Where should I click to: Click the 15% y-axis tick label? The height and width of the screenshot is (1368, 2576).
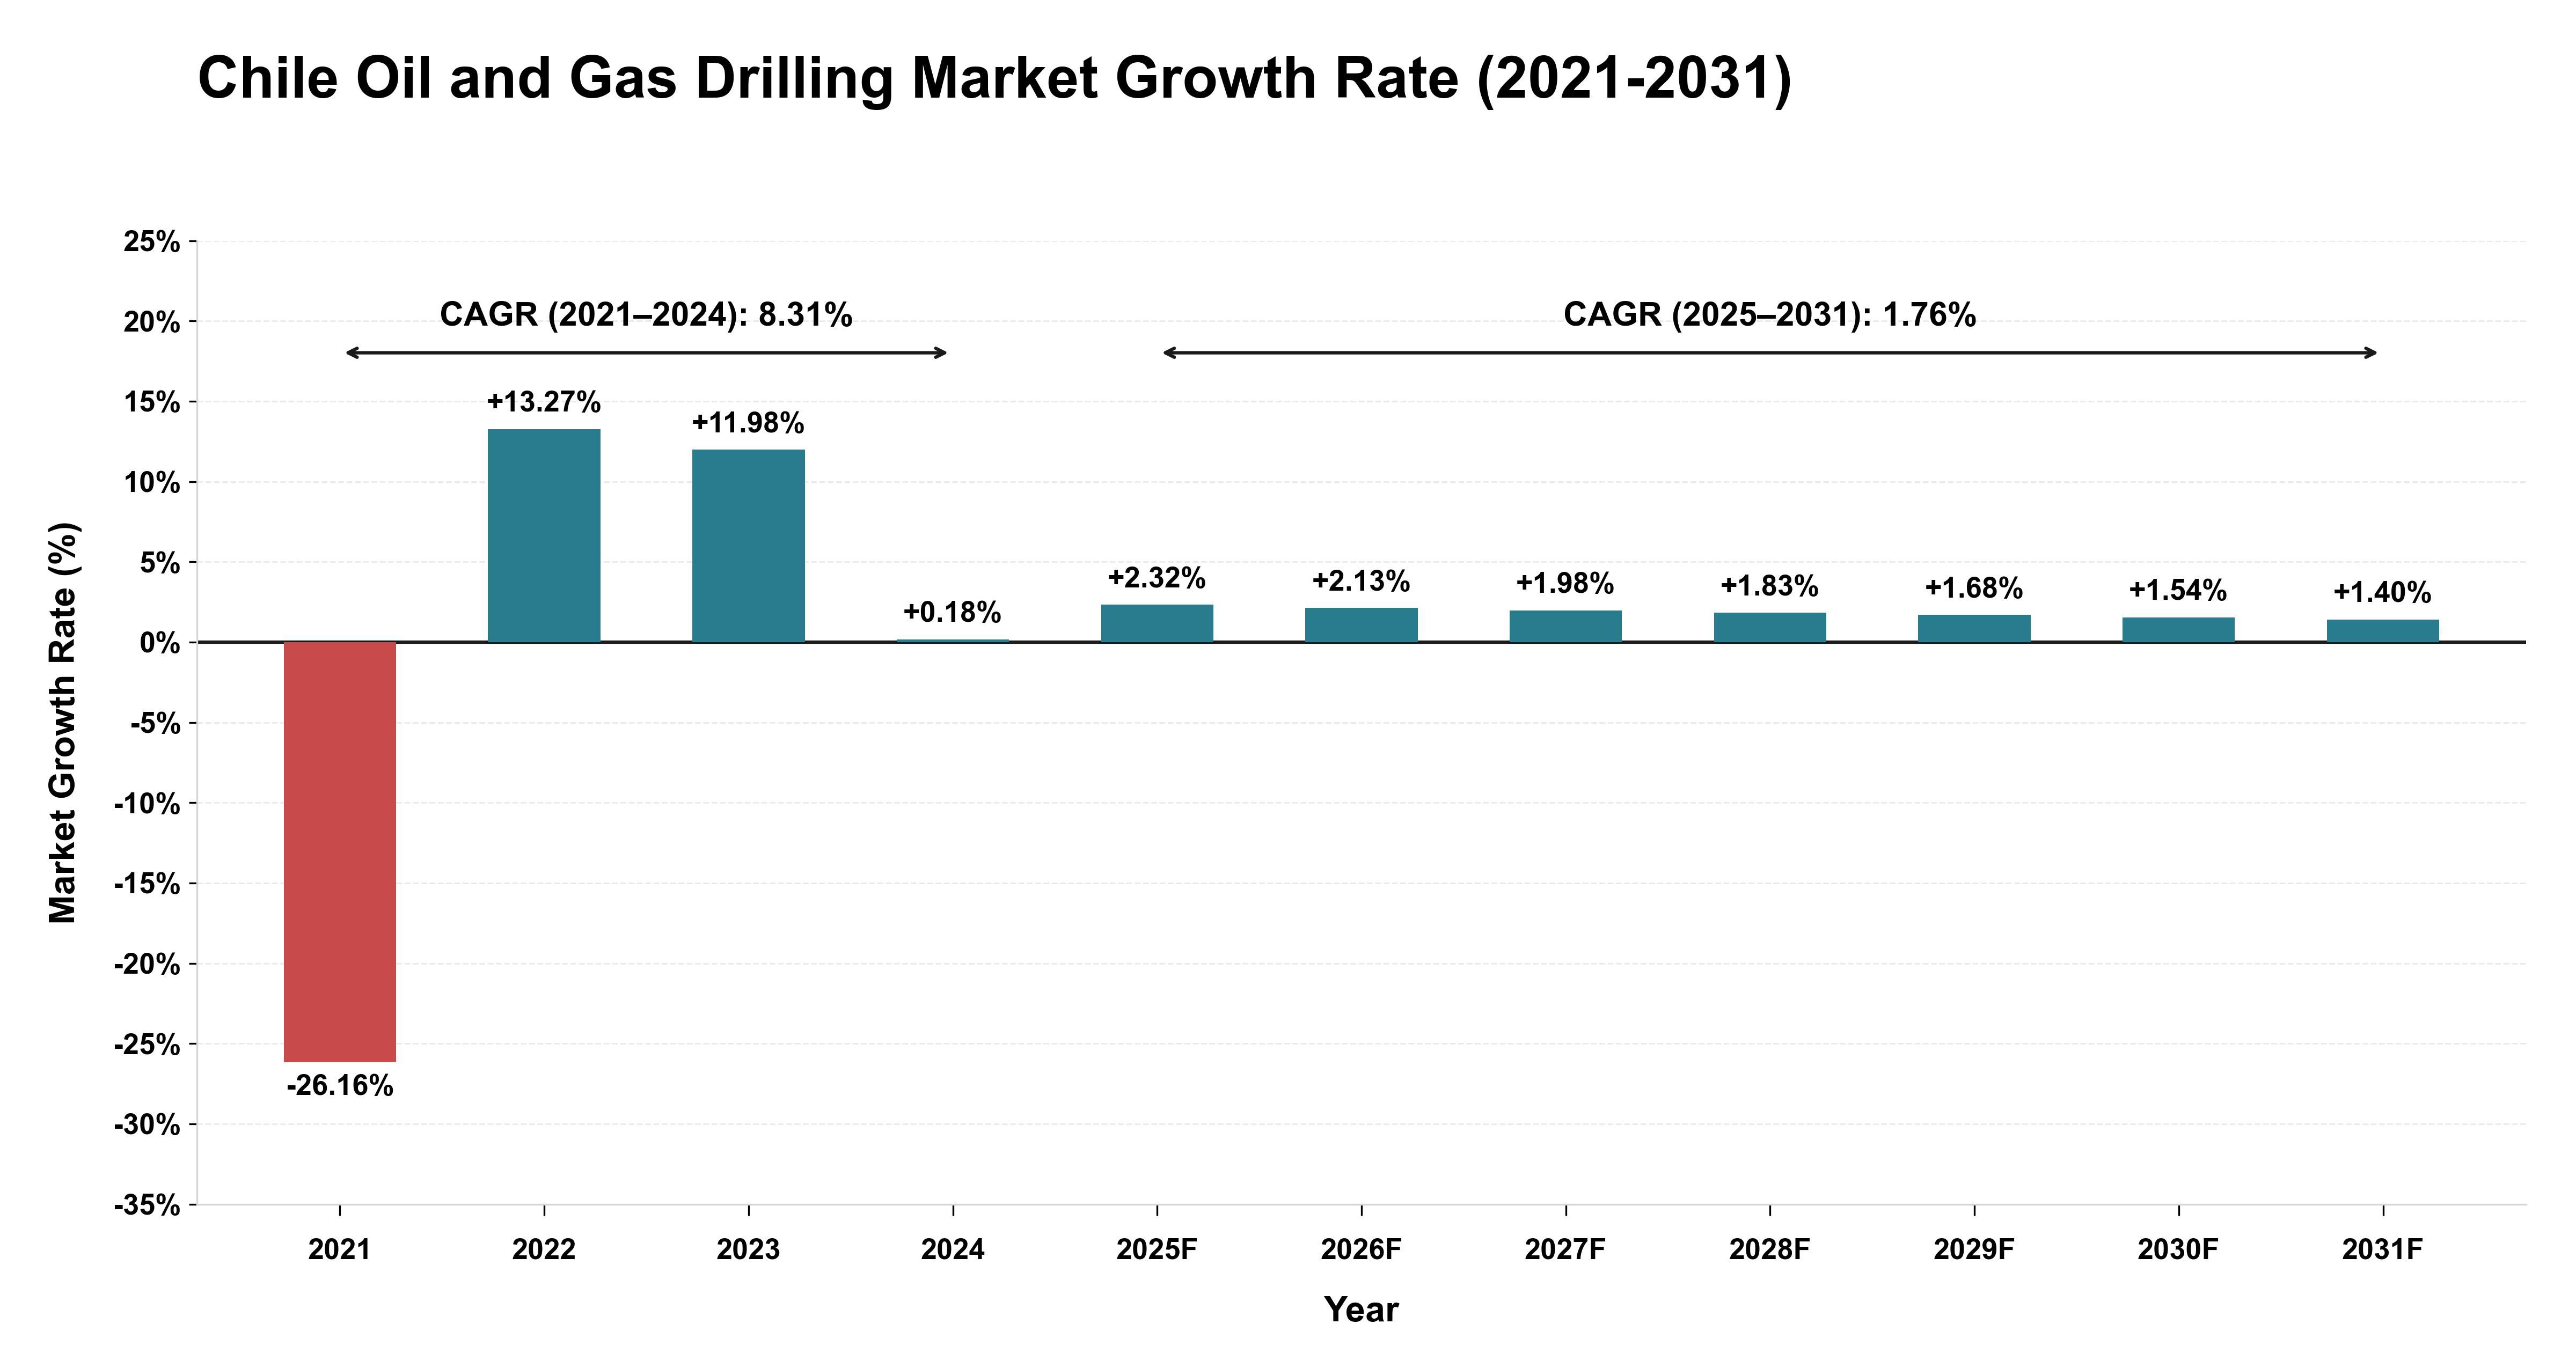click(x=152, y=402)
